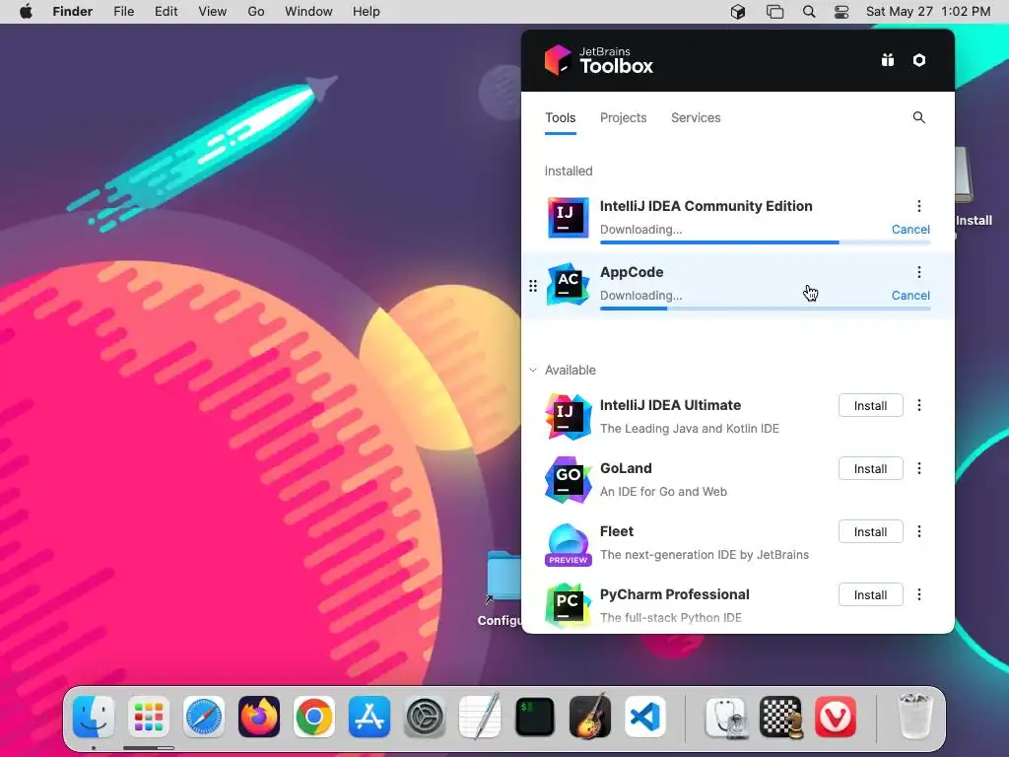Open the File menu
Screen dimensions: 1009x757
click(x=123, y=12)
